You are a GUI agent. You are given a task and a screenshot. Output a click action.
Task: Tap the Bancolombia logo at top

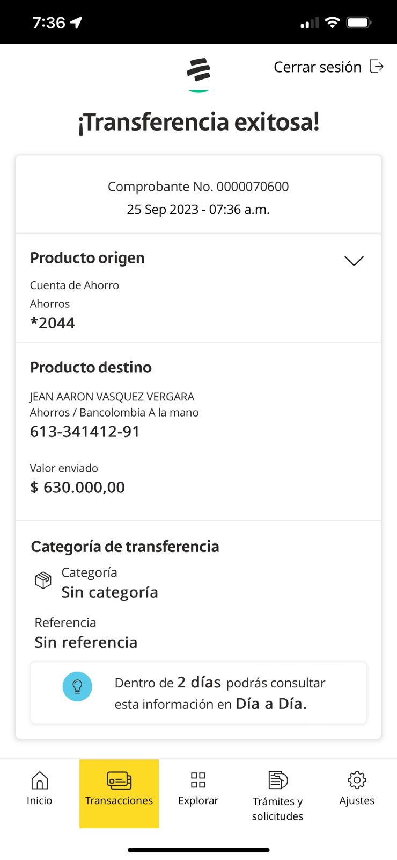[198, 70]
